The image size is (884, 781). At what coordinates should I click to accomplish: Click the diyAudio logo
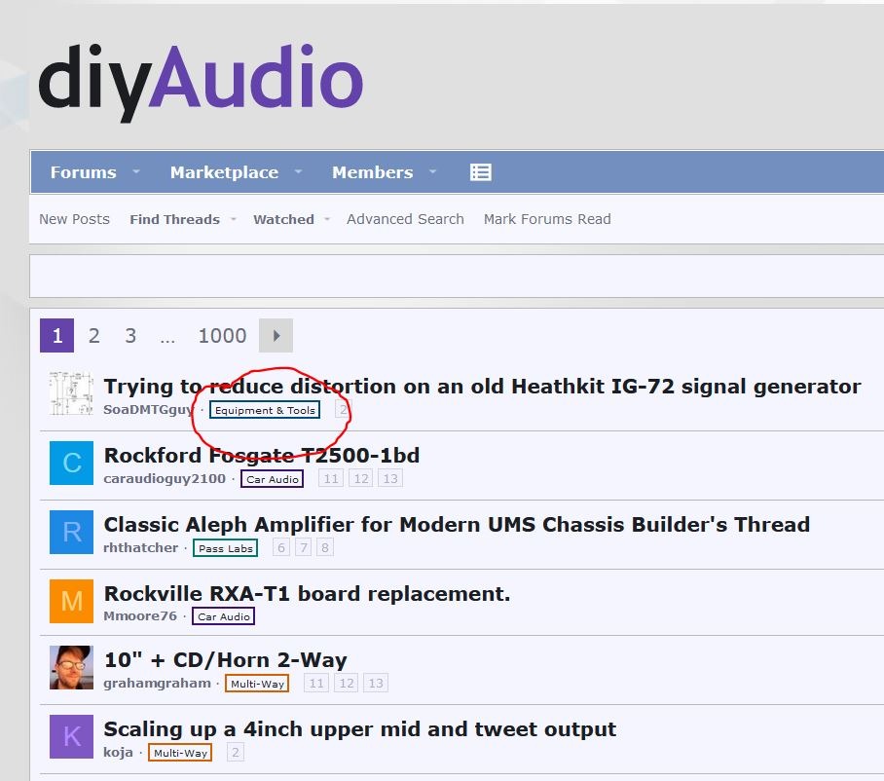[201, 82]
